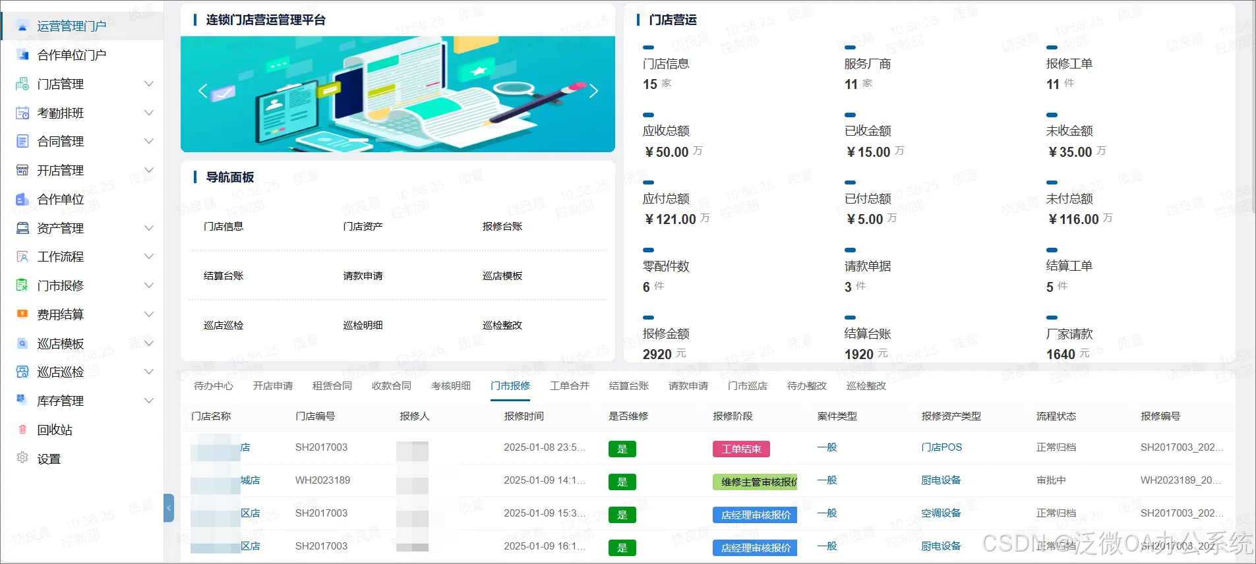Open 门店资产 in navigation panel
Viewport: 1256px width, 564px height.
pyautogui.click(x=363, y=227)
